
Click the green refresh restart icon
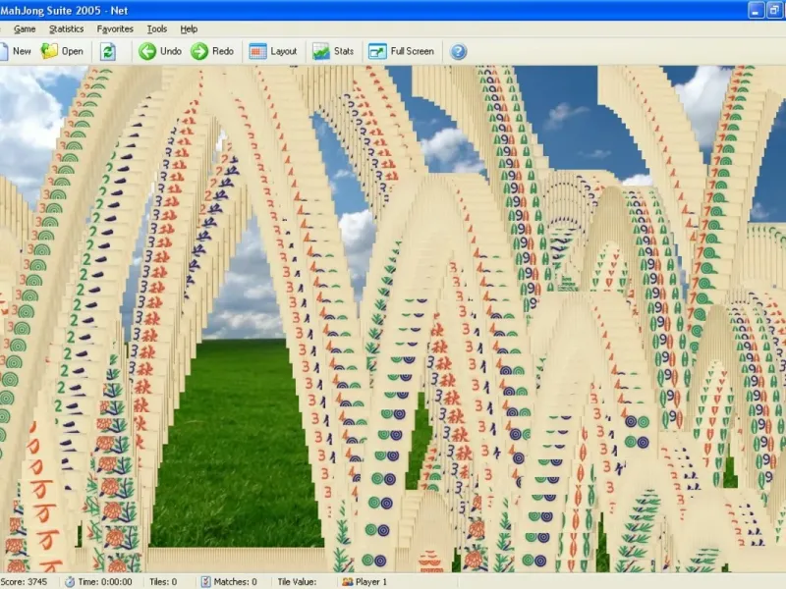(108, 51)
